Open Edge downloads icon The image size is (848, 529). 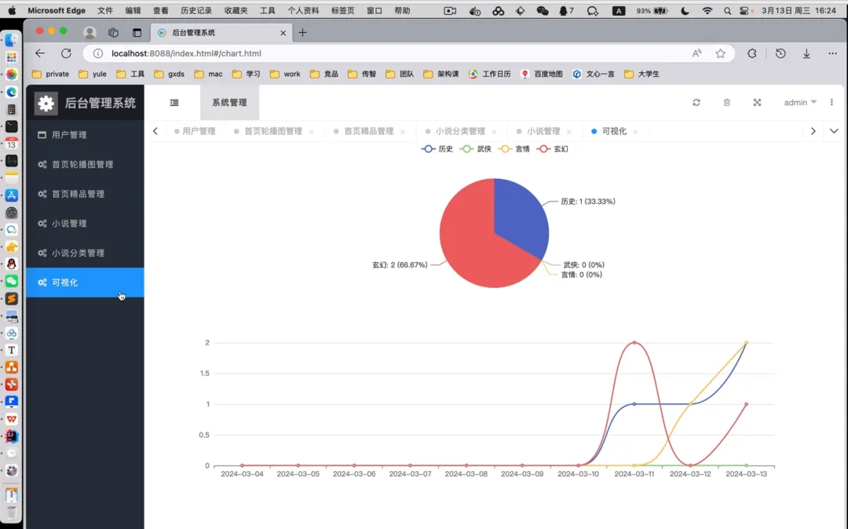tap(806, 53)
